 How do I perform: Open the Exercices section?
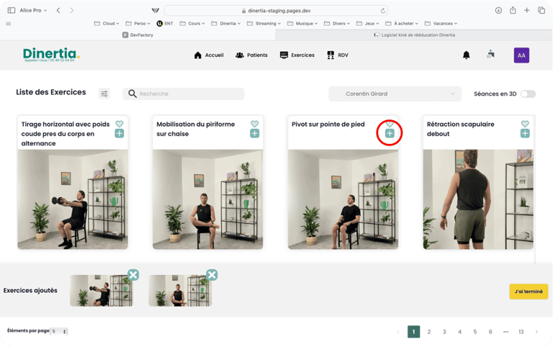(297, 55)
